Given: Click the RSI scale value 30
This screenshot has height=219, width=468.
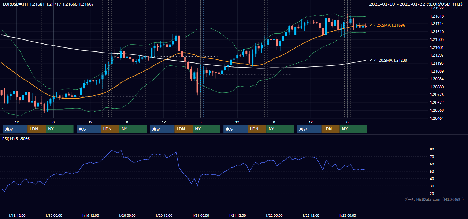Looking at the screenshot, I should [432, 186].
